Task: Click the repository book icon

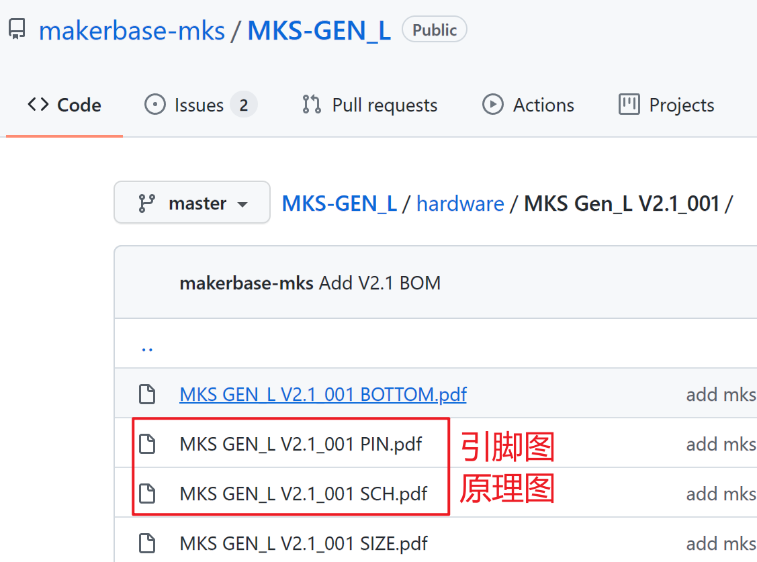Action: (x=17, y=29)
